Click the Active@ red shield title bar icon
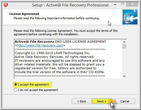The width and height of the screenshot is (141, 110). click(6, 5)
